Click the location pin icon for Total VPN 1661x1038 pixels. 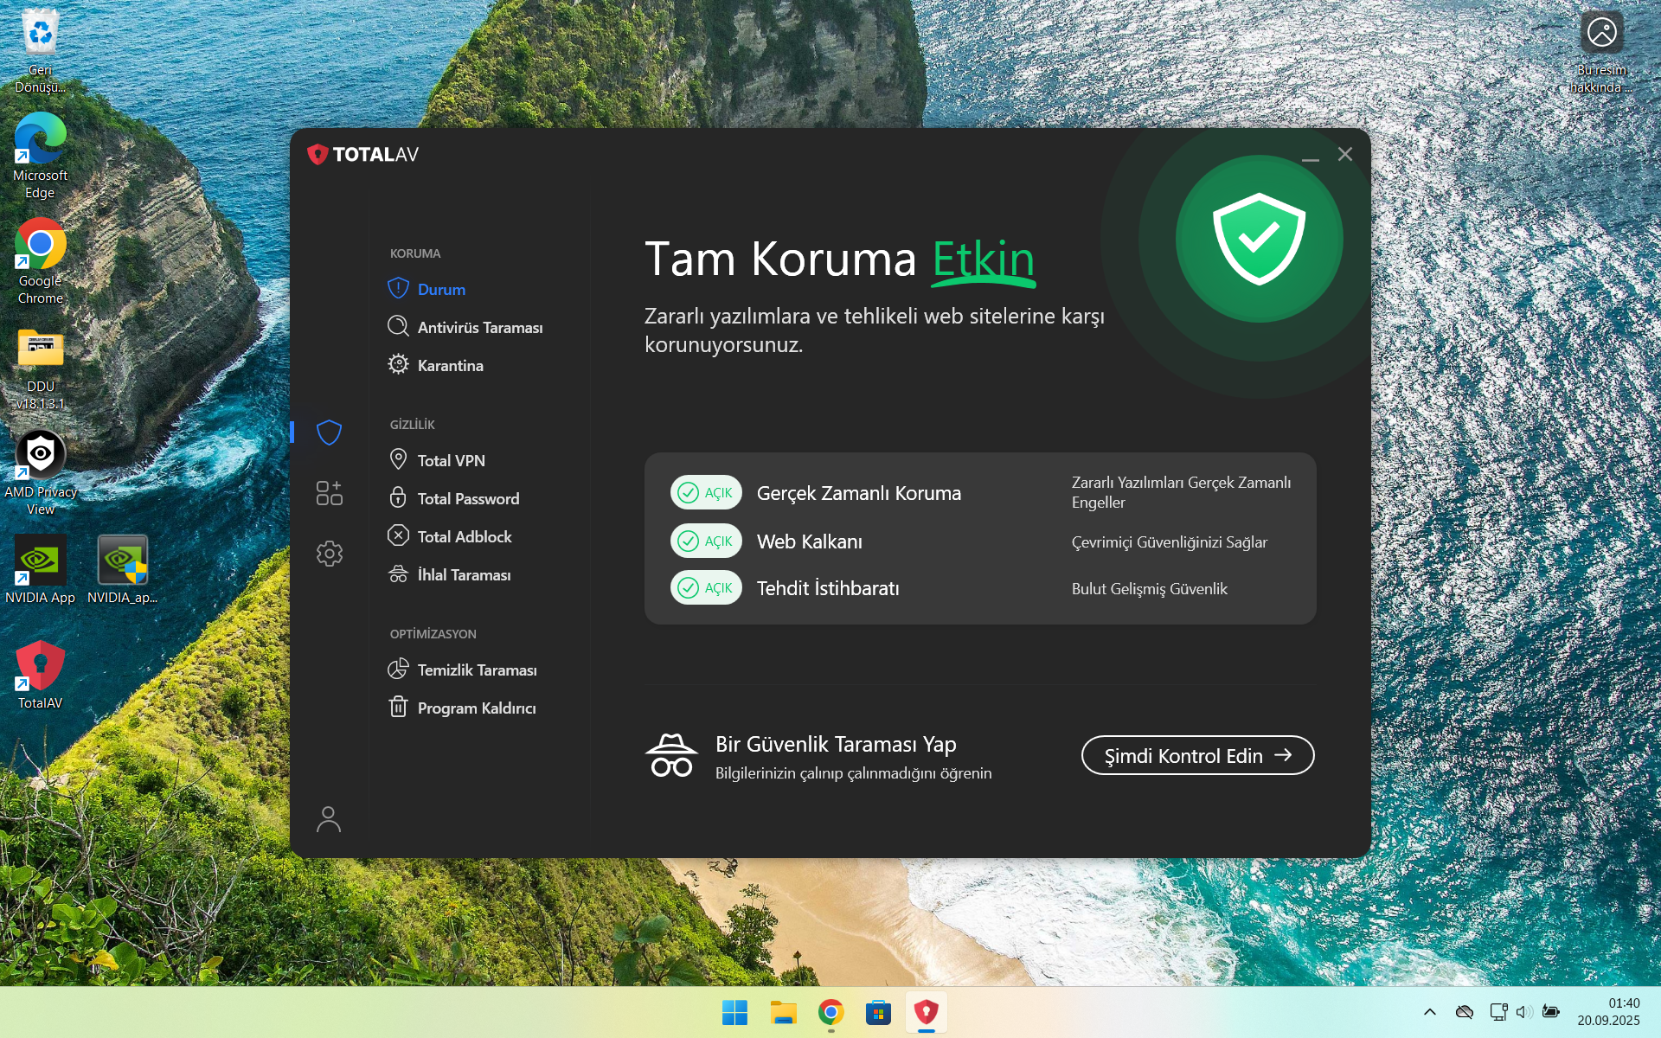pyautogui.click(x=398, y=459)
